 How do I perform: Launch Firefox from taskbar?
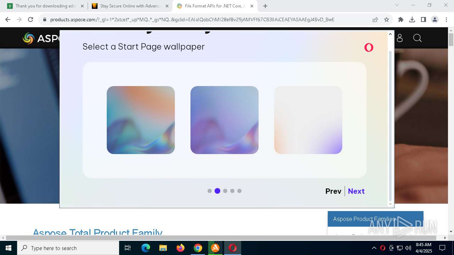[x=181, y=248]
